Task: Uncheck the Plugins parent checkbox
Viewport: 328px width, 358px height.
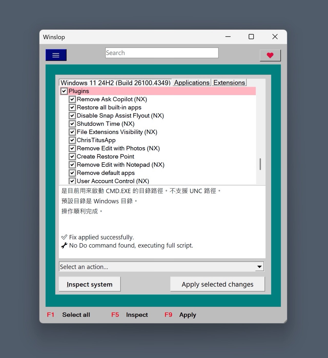Action: pos(64,91)
